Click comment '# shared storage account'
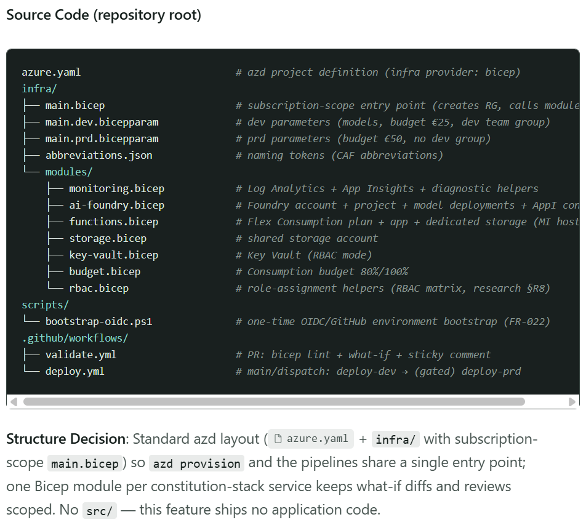 coord(307,238)
